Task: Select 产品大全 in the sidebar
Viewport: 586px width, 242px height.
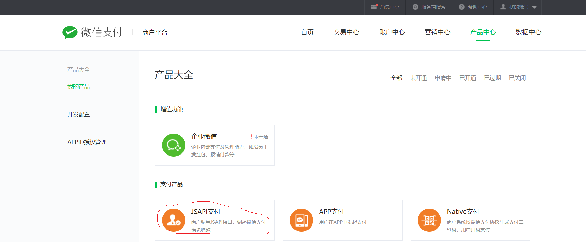Action: tap(79, 70)
